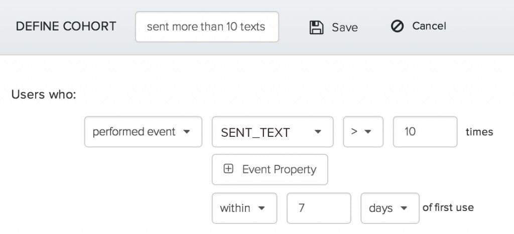Click the duration field showing 7

[x=319, y=208]
